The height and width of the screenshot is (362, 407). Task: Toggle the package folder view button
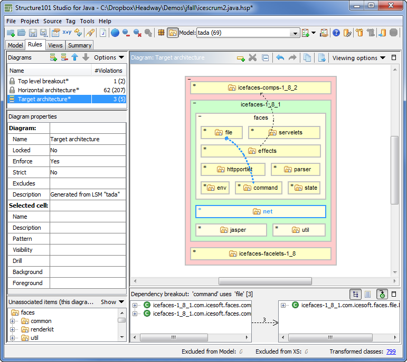[x=173, y=33]
